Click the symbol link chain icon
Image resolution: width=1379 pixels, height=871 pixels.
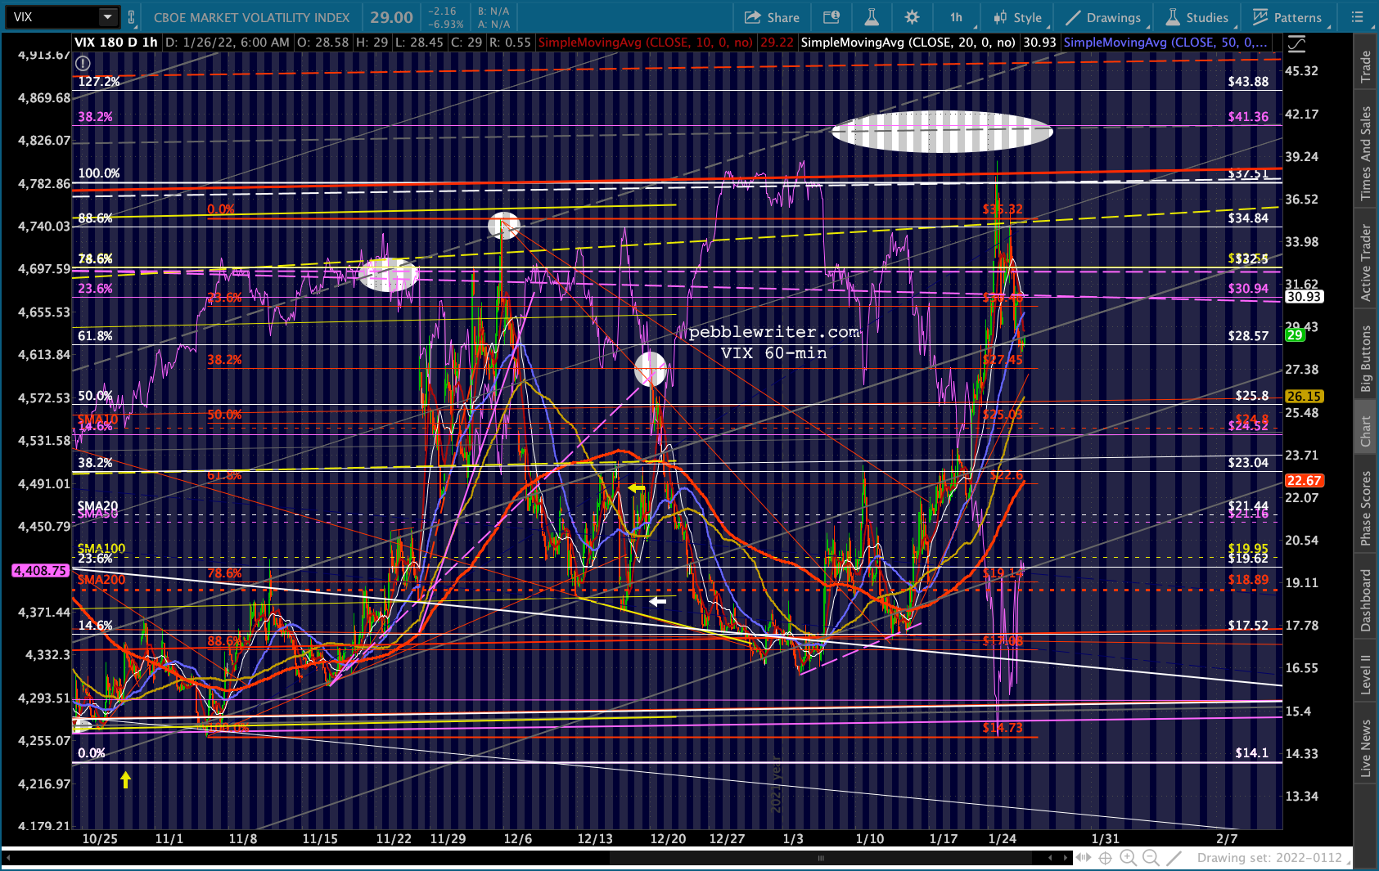click(x=132, y=17)
